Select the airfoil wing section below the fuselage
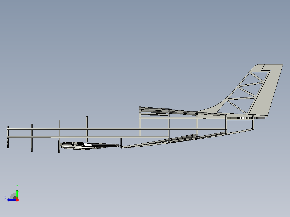The width and height of the screenshot is (290, 217). click(90, 146)
